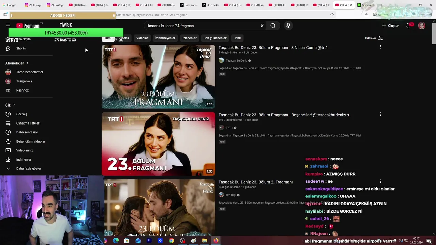Switch to the 'ilk o açıkla' tab
The image size is (436, 245).
211,5
